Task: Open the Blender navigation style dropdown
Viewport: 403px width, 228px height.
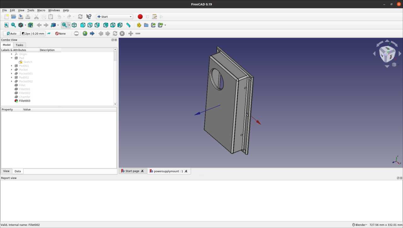Action: 360,225
